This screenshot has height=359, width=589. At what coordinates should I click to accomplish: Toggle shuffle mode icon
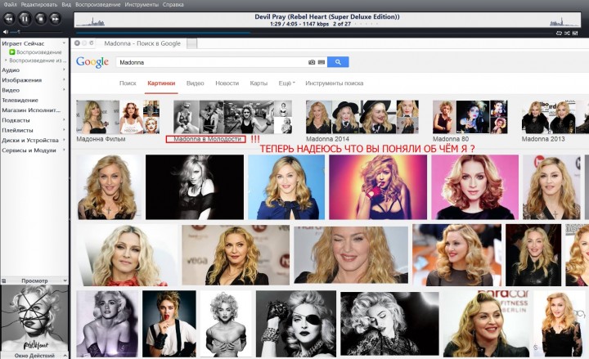[x=567, y=33]
